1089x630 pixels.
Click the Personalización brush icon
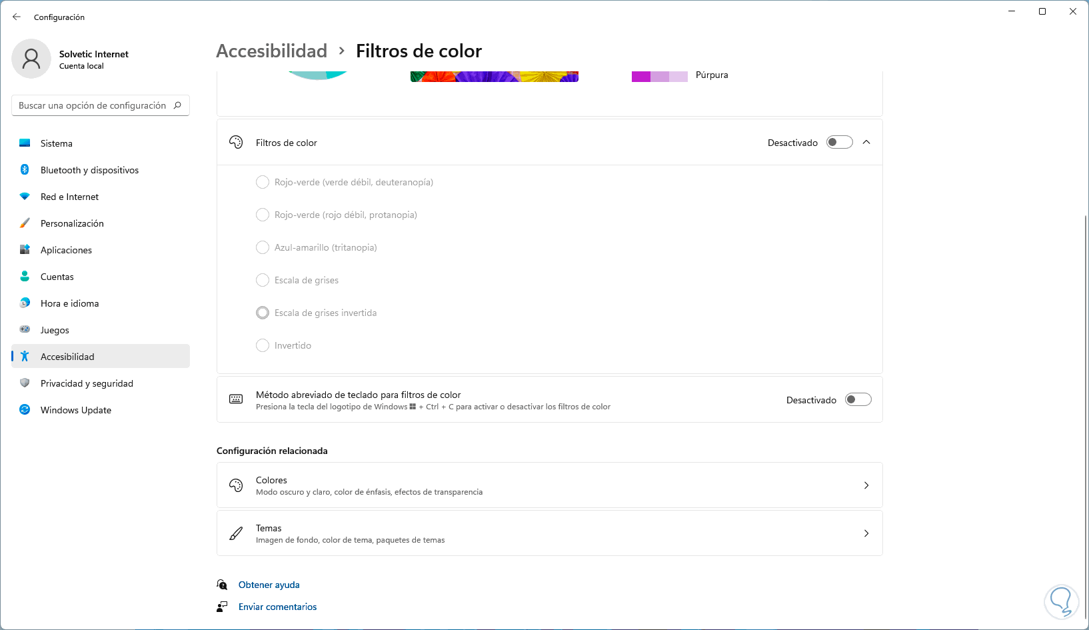25,223
